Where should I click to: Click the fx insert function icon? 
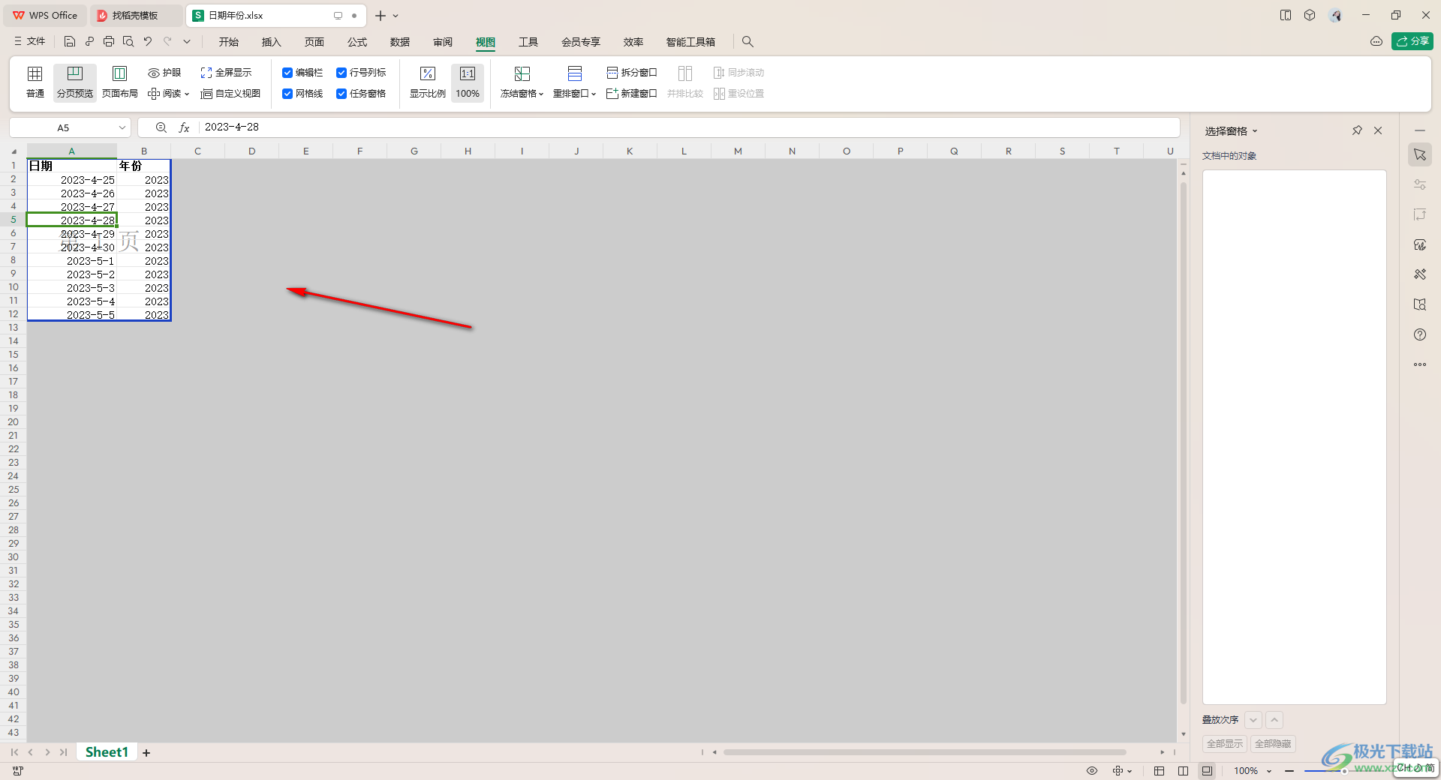tap(184, 127)
